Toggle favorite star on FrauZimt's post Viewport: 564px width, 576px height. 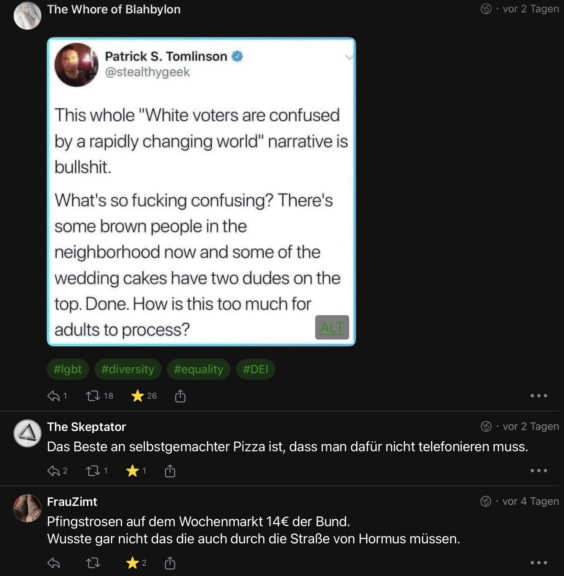[132, 563]
